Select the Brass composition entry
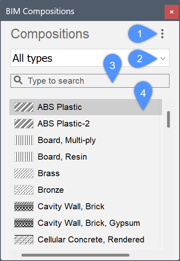 click(86, 173)
